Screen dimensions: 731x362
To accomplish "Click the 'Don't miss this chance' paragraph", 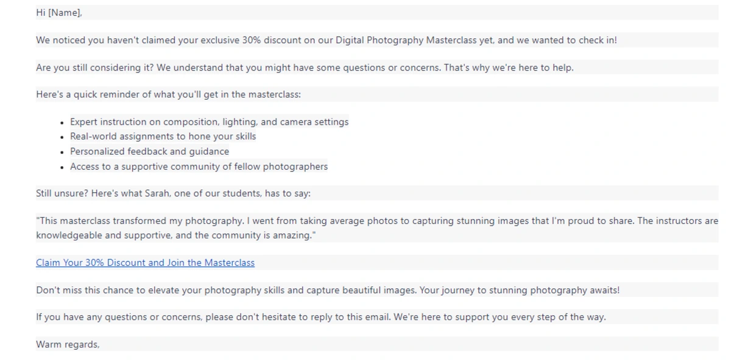I will tap(328, 290).
